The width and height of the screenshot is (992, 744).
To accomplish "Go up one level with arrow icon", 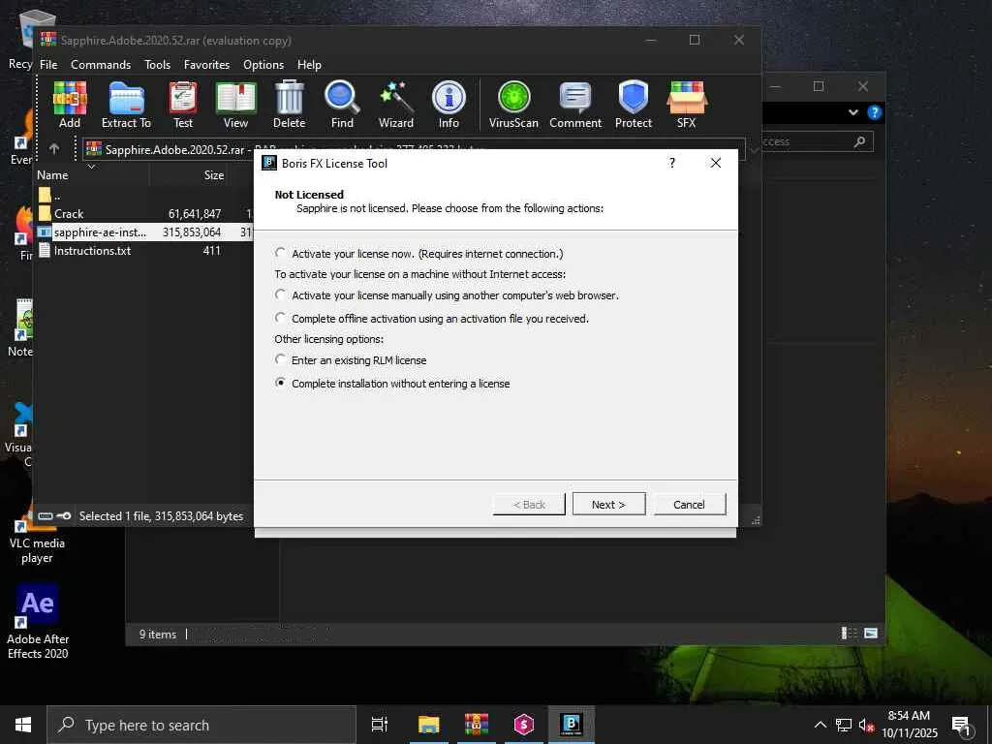I will (x=54, y=148).
